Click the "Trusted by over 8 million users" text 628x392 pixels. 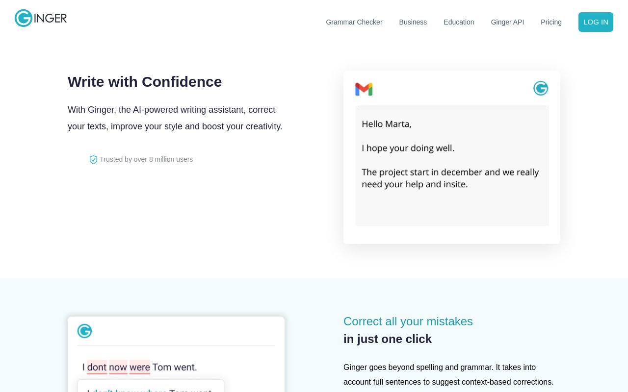[146, 159]
